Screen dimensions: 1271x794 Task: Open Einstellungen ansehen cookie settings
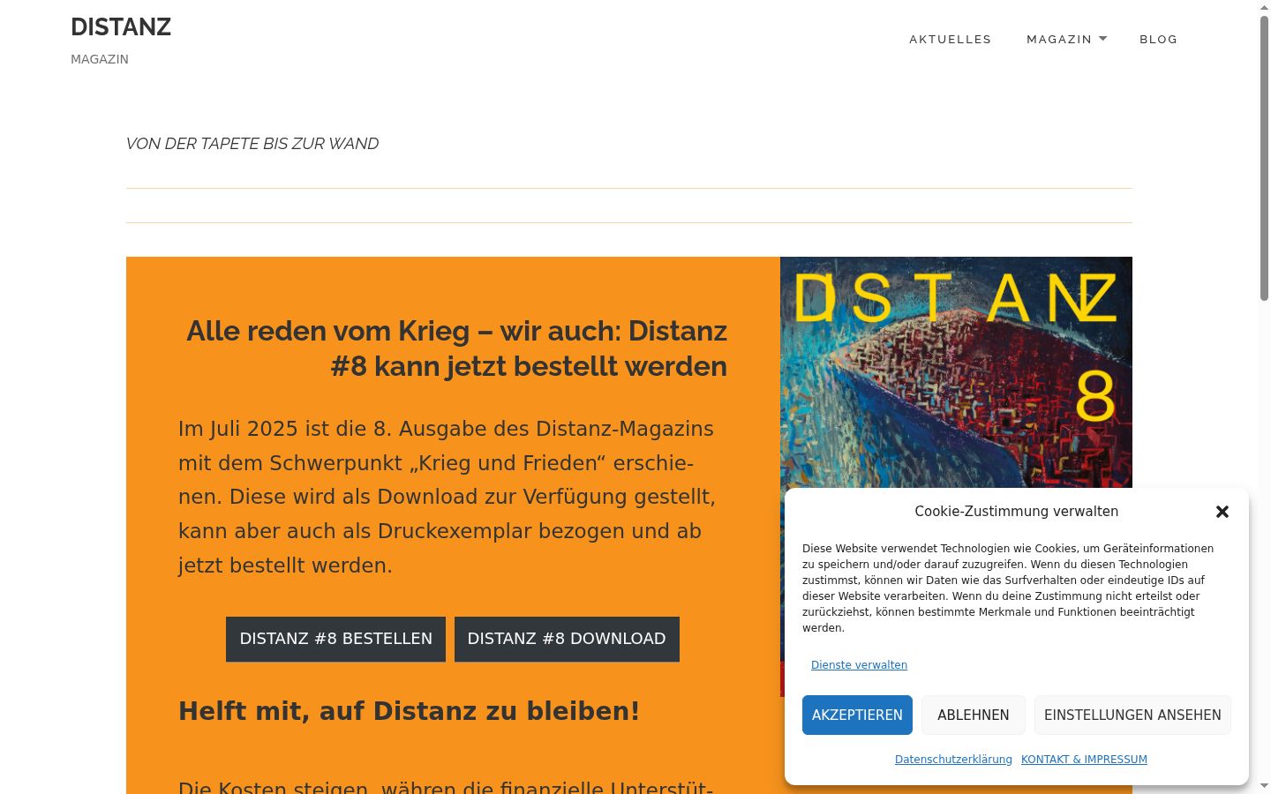tap(1132, 715)
